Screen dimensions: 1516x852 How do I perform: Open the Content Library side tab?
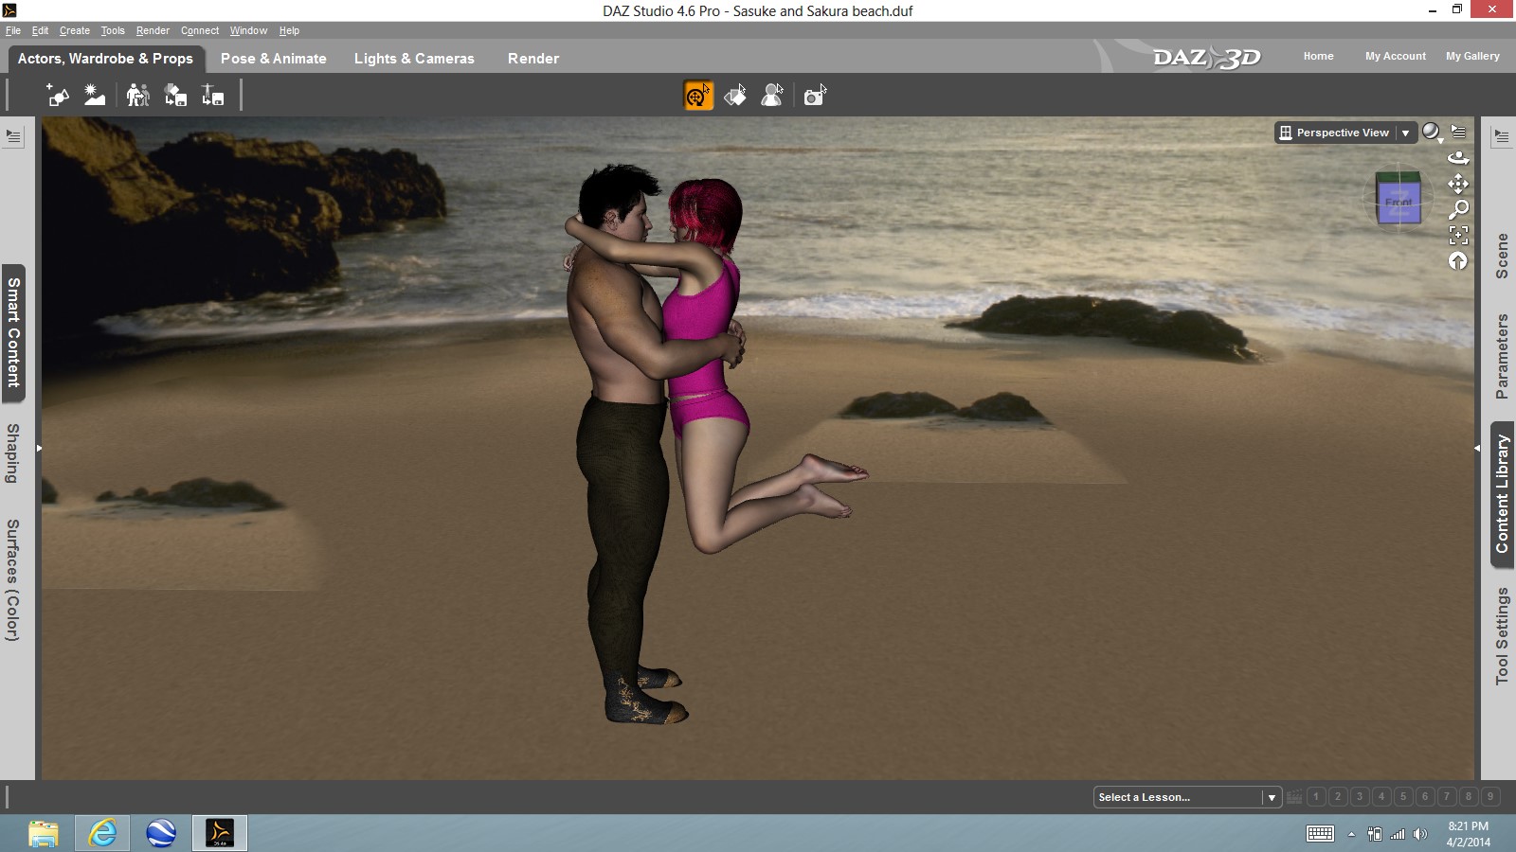click(x=1502, y=494)
